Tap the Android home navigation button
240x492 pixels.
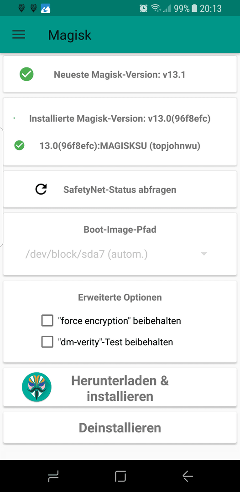tap(120, 477)
